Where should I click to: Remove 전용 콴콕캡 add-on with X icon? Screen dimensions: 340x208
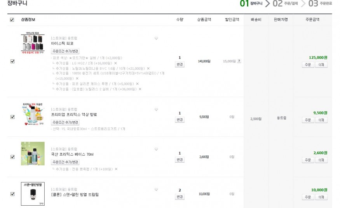pos(116,169)
